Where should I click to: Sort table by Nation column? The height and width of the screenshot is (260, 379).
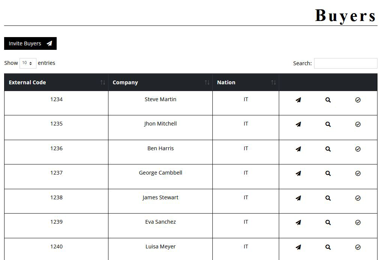pos(246,82)
